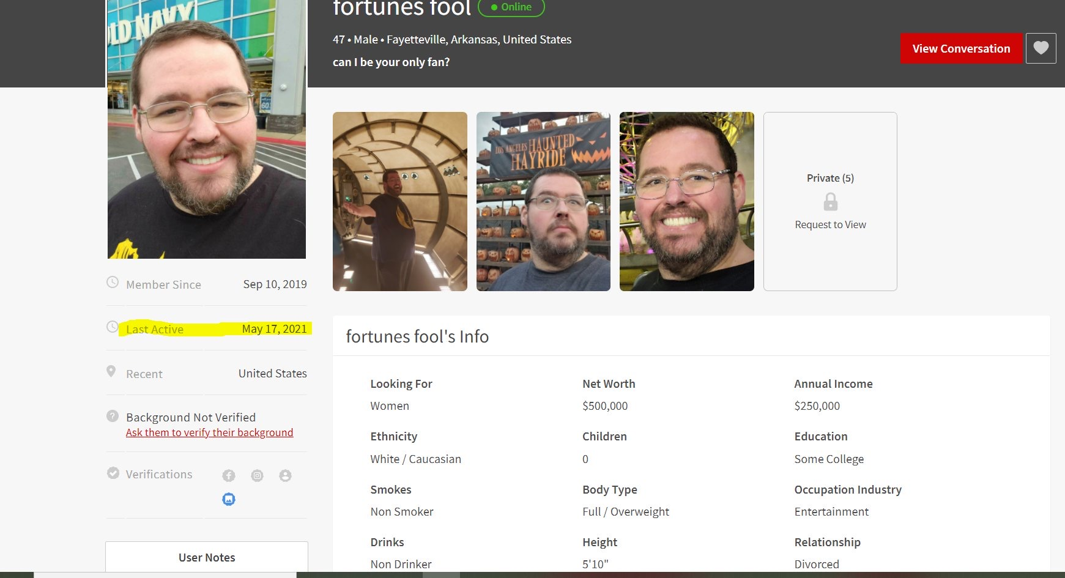This screenshot has width=1065, height=578.
Task: Click the 'Non Drinker' value
Action: pos(401,565)
